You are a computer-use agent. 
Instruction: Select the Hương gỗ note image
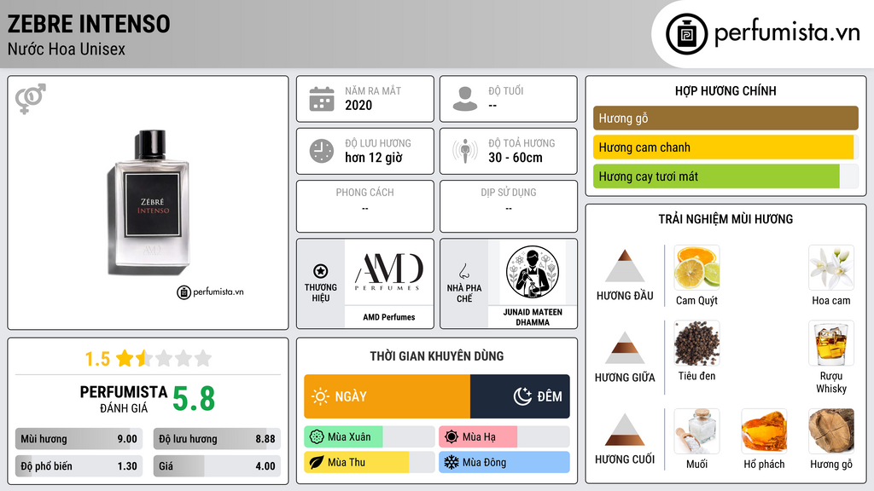pos(831,431)
